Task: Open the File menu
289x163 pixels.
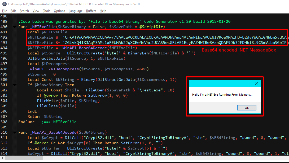Action: pyautogui.click(x=5, y=11)
